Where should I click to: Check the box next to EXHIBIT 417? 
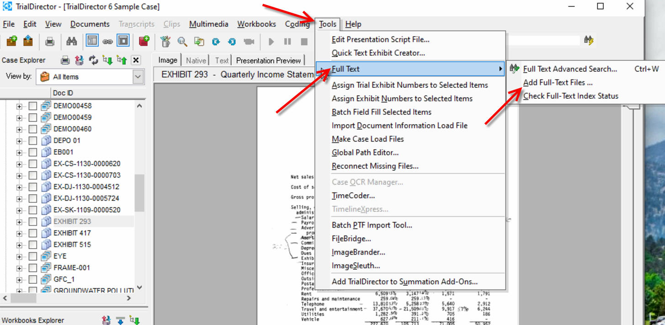(33, 233)
